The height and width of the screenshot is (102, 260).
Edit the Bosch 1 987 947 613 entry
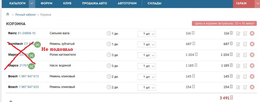pyautogui.click(x=238, y=76)
